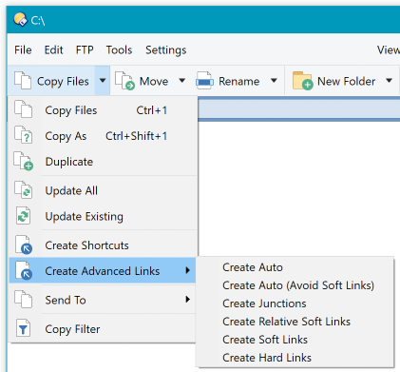Click the Update All icon
Viewport: 400px width, 372px height.
tap(24, 190)
